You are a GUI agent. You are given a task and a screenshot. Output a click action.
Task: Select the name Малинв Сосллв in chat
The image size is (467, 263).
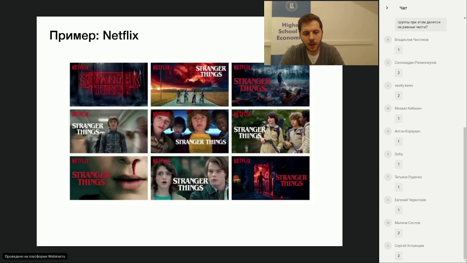click(x=407, y=223)
